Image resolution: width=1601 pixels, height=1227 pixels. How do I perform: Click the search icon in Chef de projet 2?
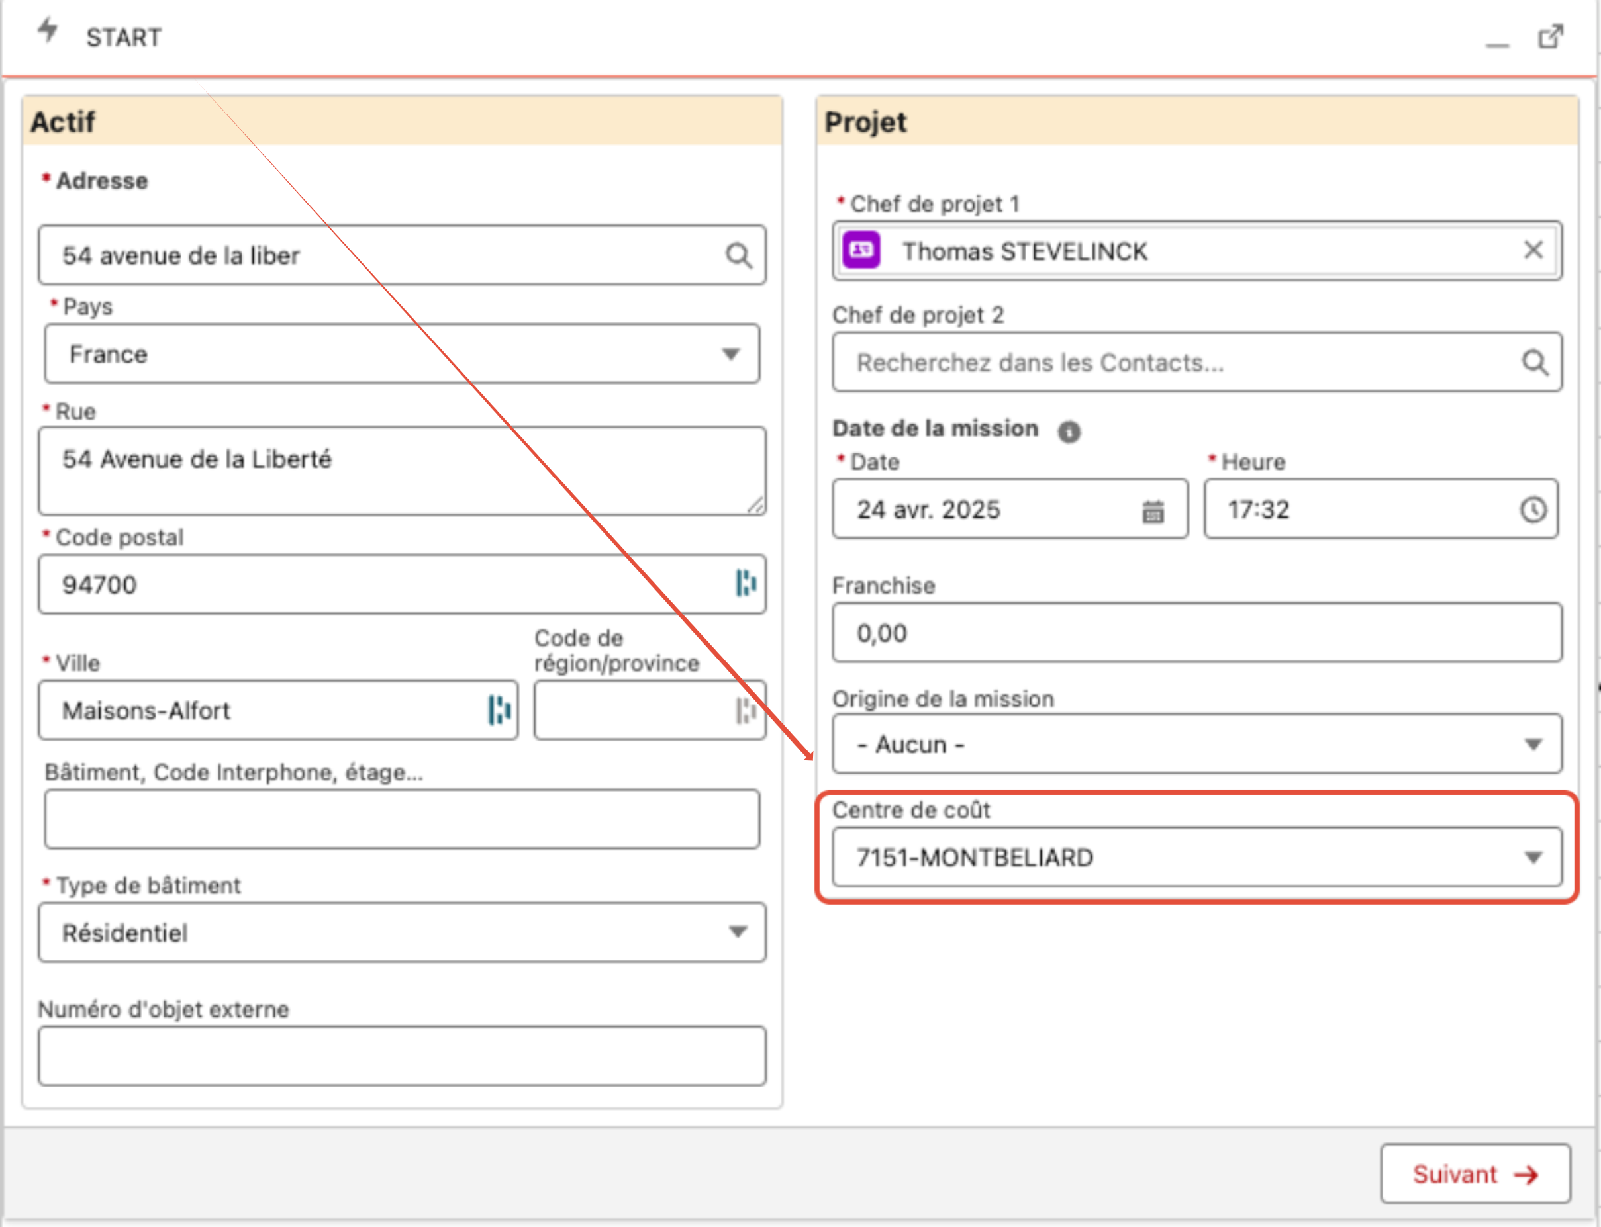(x=1535, y=362)
